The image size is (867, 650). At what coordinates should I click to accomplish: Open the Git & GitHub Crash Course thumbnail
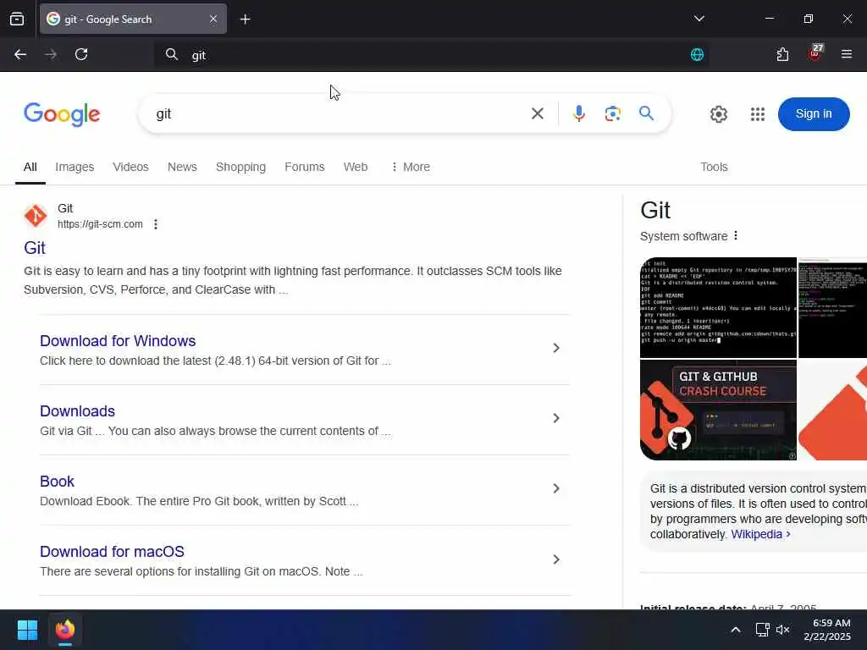(718, 410)
